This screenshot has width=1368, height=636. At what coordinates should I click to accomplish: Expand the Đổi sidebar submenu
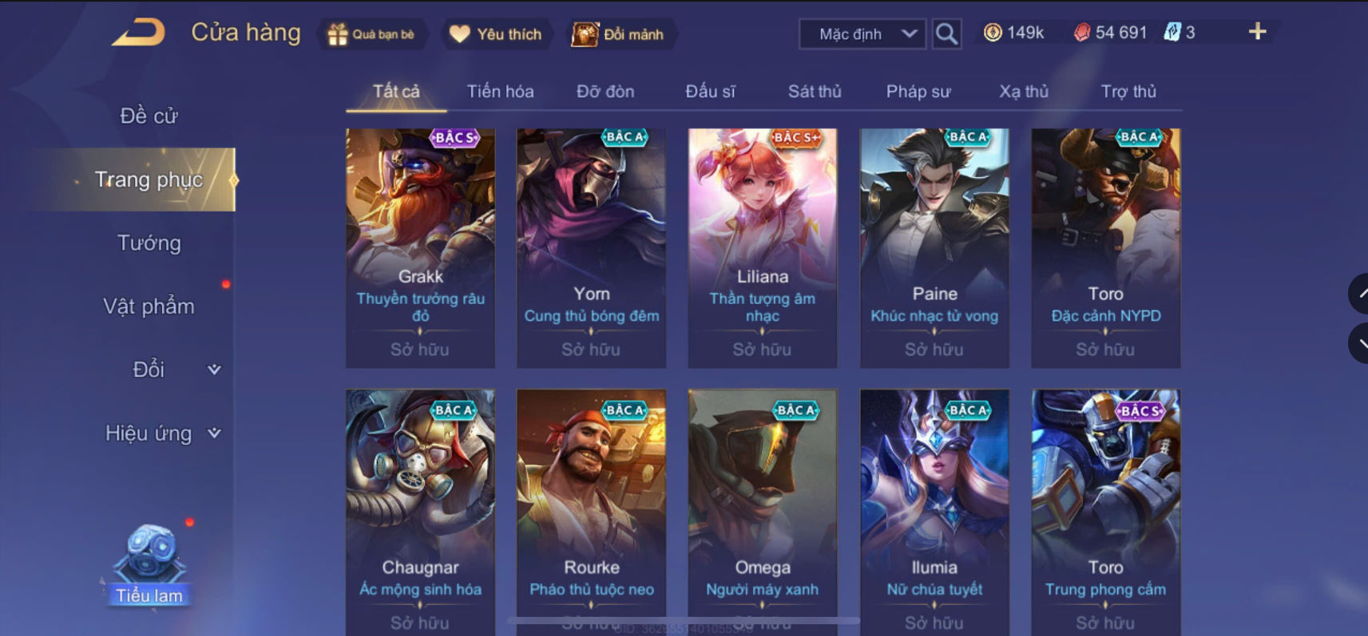point(214,369)
